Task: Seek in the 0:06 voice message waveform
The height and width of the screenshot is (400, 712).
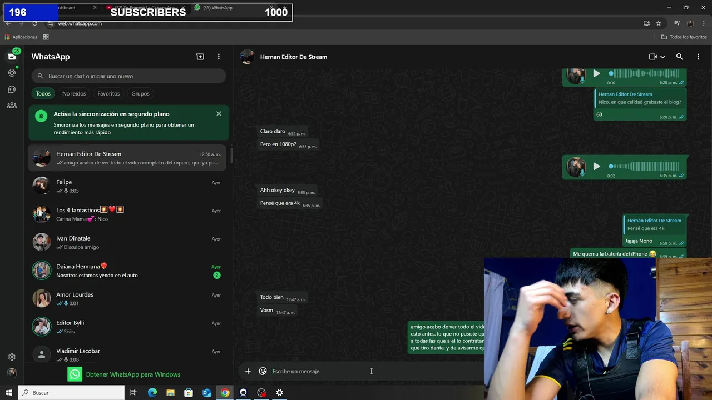Action: pyautogui.click(x=645, y=73)
